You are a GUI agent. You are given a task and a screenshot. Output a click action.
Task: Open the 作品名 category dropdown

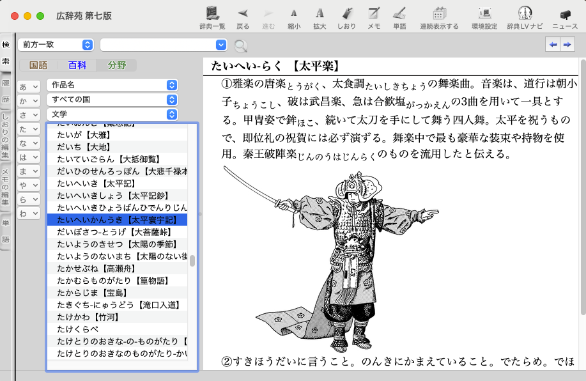point(112,85)
